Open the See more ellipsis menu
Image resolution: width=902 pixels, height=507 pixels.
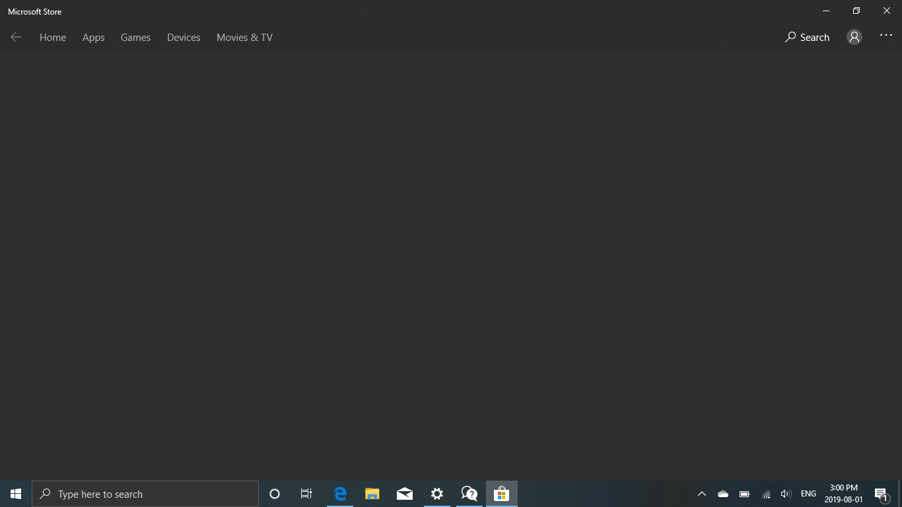pos(886,36)
